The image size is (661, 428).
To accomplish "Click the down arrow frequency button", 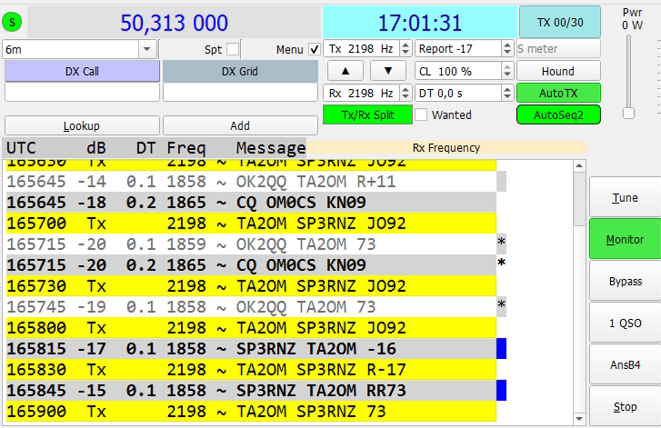I will (388, 71).
